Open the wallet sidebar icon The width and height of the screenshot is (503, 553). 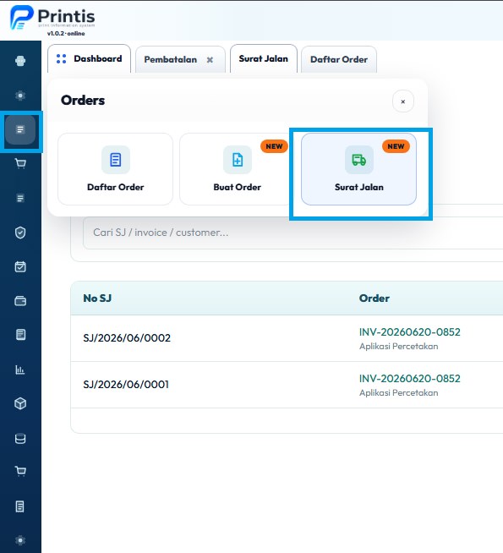[20, 301]
